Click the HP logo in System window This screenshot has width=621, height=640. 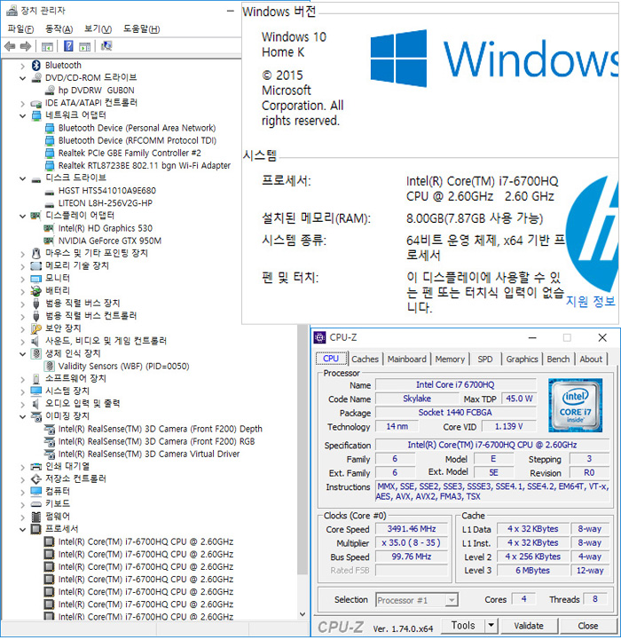point(592,233)
